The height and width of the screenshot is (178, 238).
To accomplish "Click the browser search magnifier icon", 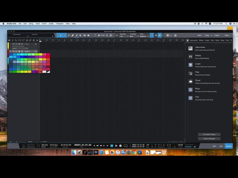I will point(231,40).
